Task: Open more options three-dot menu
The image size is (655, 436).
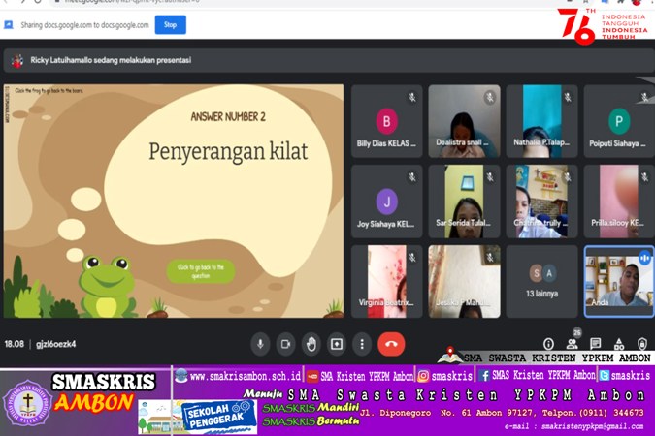Action: [362, 344]
